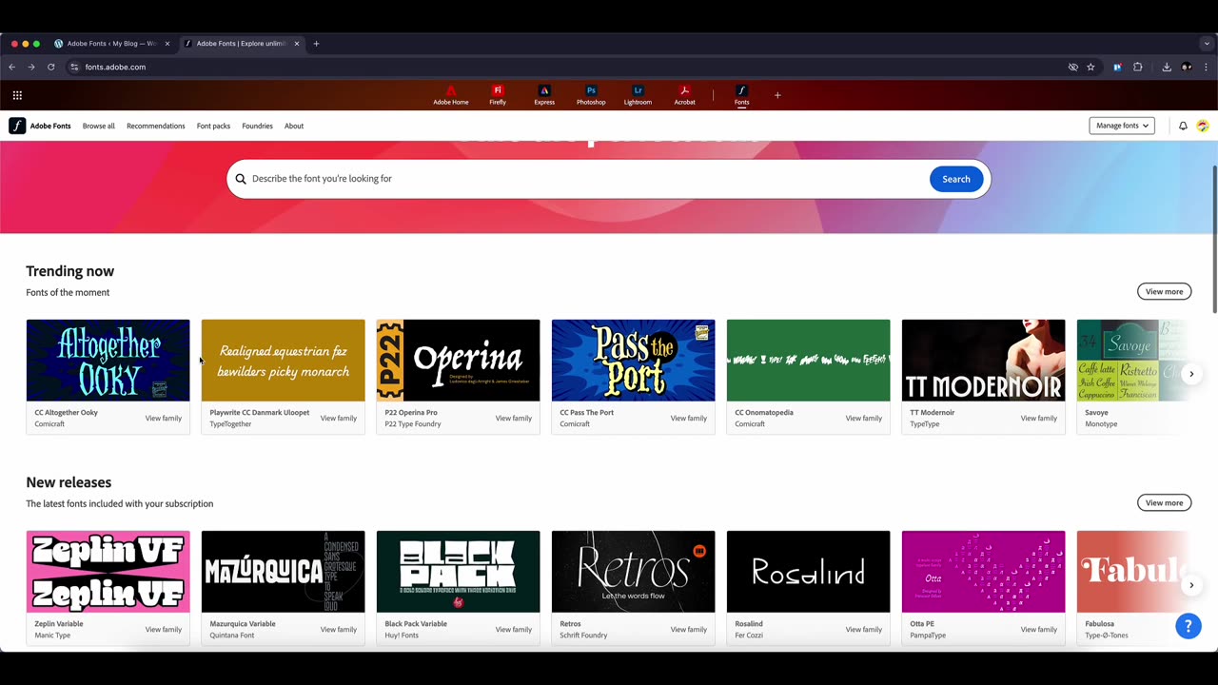
Task: View more Trending now fonts
Action: (x=1164, y=292)
